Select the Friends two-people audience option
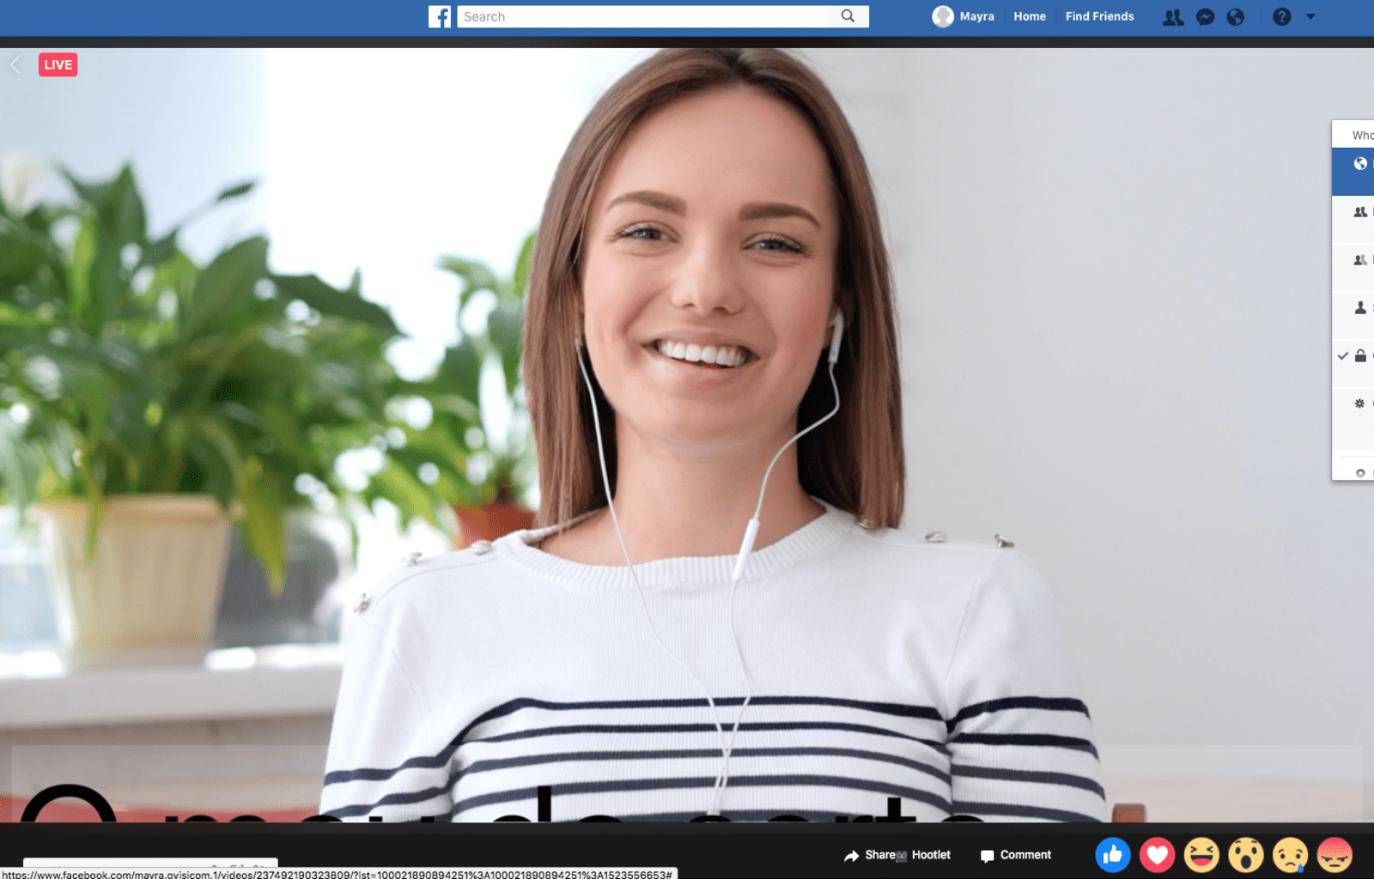This screenshot has width=1374, height=879. 1353,219
